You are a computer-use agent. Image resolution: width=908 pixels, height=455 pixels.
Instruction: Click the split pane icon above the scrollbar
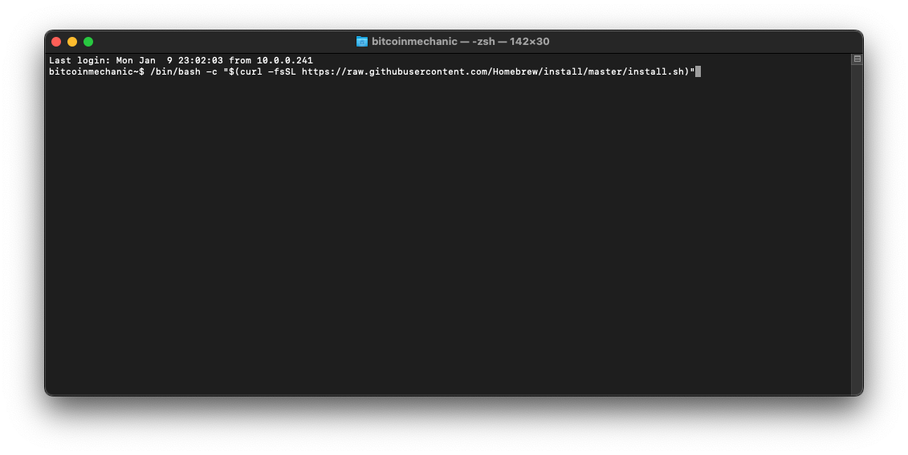(857, 59)
